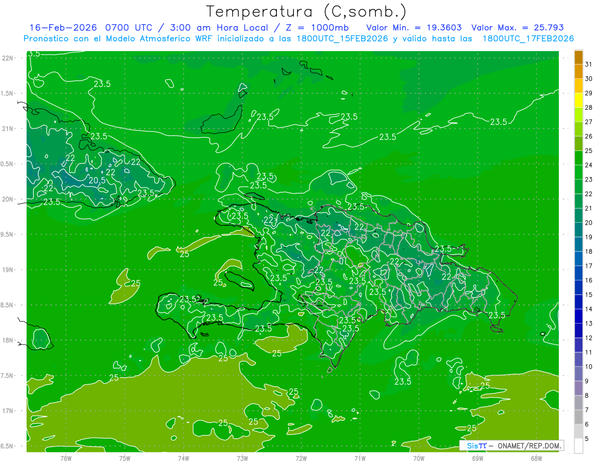Viewport: 602px width, 465px height.
Task: Click the legend value "29"
Action: (x=588, y=93)
